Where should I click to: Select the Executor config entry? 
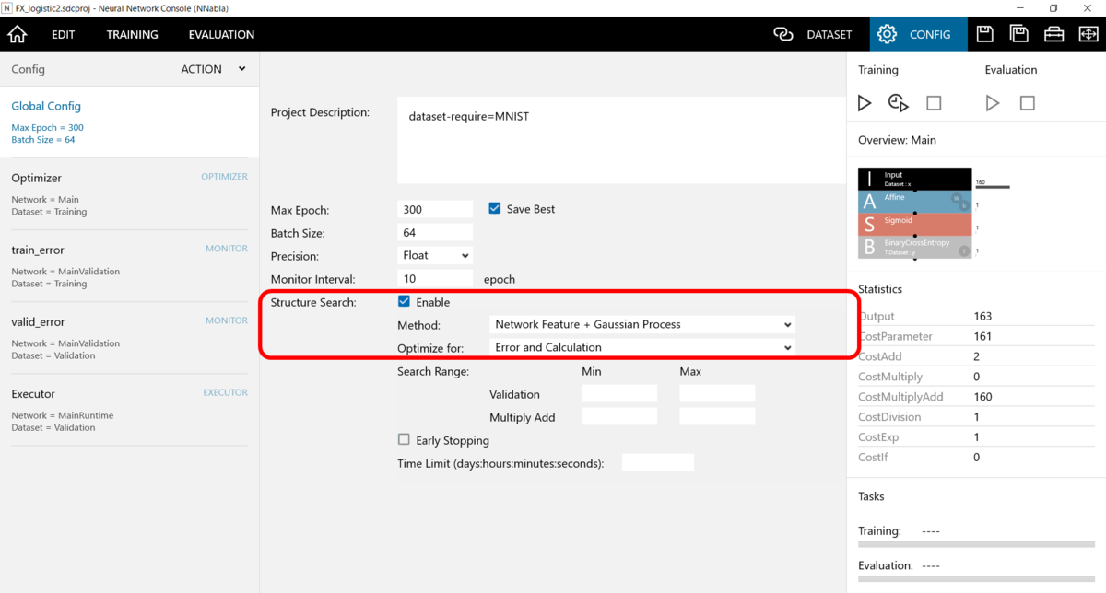tap(129, 409)
